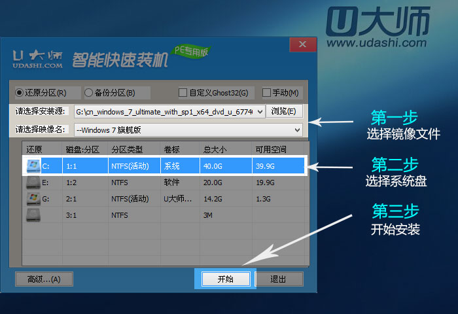The width and height of the screenshot is (458, 314).
Task: Click the 浏览(E) browse button
Action: pos(283,111)
